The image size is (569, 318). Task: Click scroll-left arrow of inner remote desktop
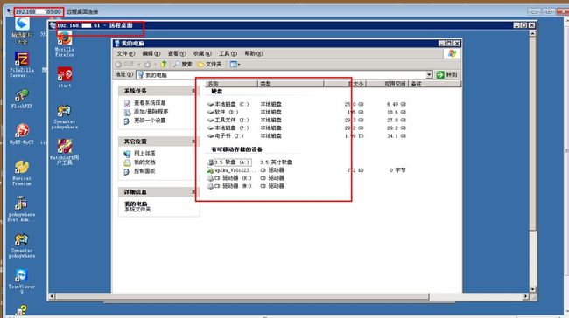pyautogui.click(x=52, y=296)
